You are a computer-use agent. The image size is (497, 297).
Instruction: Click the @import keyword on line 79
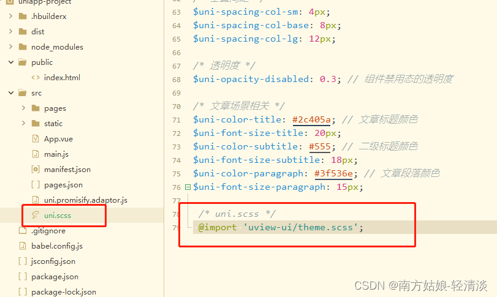(218, 227)
